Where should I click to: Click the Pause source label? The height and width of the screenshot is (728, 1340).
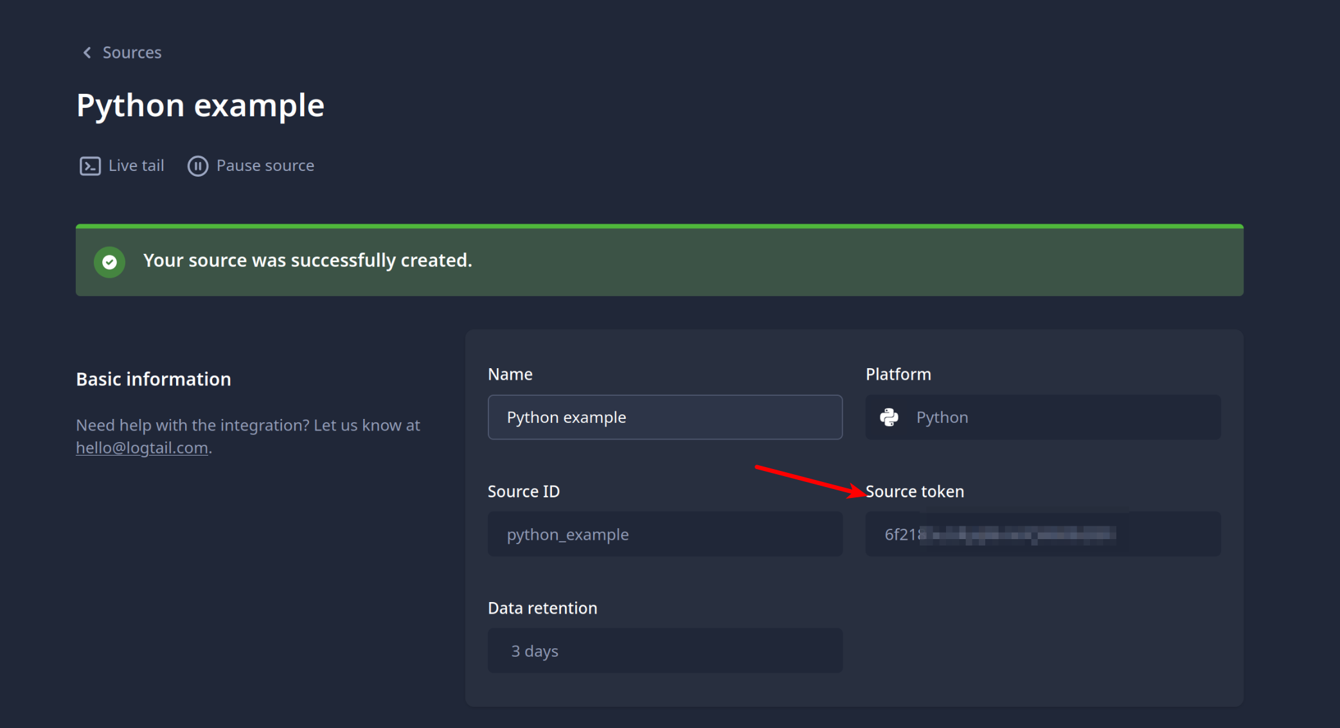tap(265, 165)
